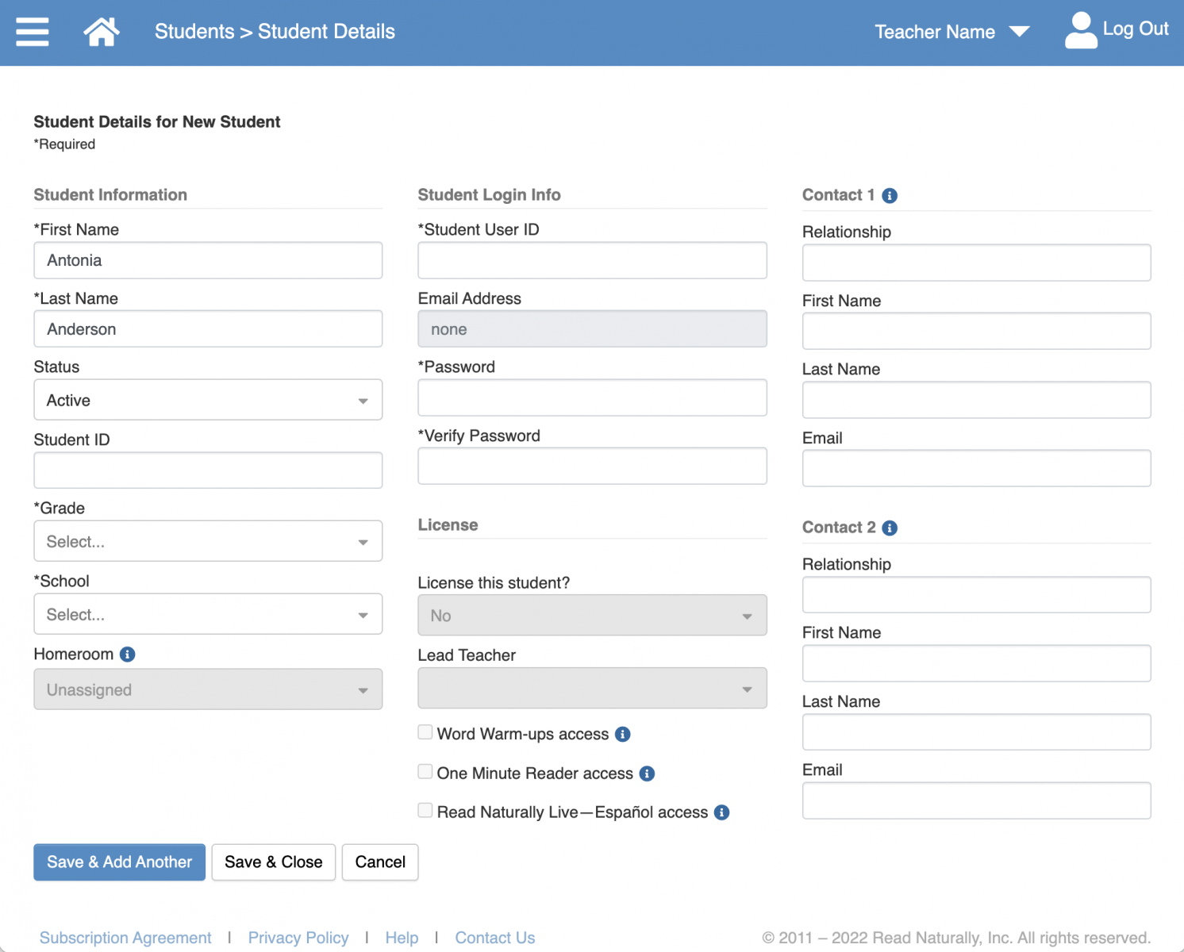Viewport: 1184px width, 952px height.
Task: Enable Read Naturally Live—Español access
Action: pyautogui.click(x=425, y=809)
